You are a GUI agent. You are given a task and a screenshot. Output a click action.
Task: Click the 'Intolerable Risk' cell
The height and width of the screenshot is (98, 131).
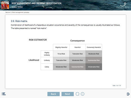tap(94, 67)
